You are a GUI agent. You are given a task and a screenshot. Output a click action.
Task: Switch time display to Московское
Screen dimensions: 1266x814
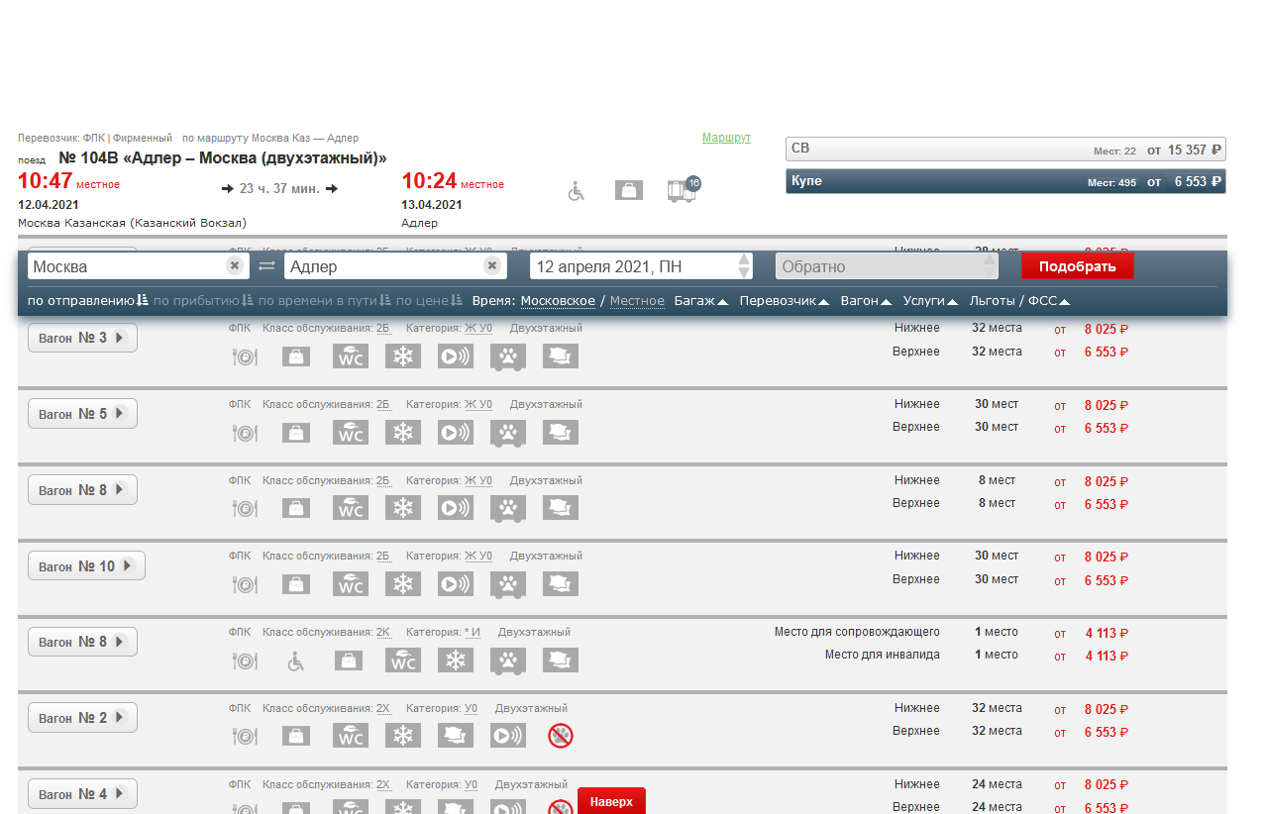click(558, 301)
